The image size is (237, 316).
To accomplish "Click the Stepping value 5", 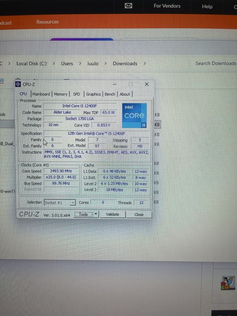I will 140,140.
